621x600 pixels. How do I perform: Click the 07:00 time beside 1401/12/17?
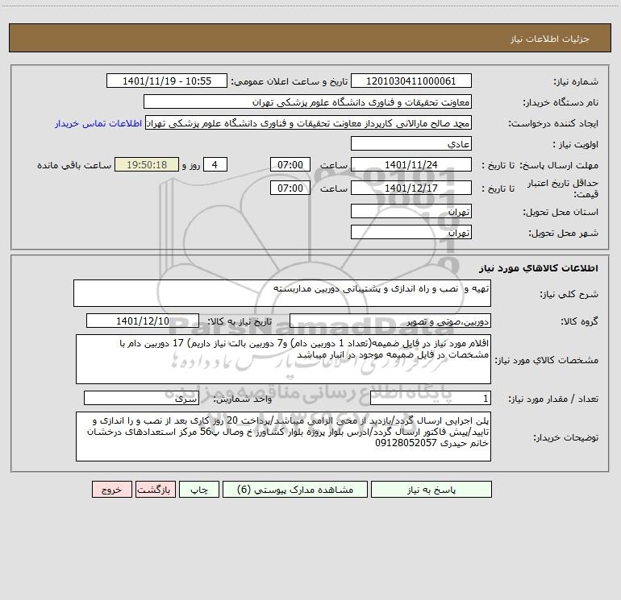coord(290,188)
